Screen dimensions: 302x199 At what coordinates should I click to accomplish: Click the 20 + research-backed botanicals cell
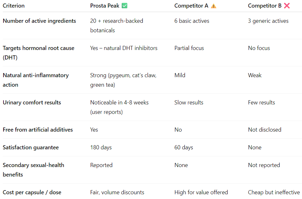117,26
